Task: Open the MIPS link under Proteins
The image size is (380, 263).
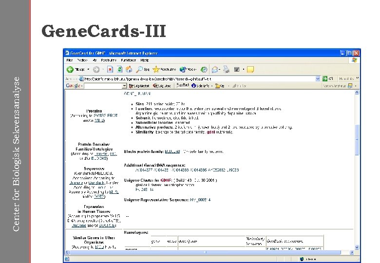Action: point(99,120)
